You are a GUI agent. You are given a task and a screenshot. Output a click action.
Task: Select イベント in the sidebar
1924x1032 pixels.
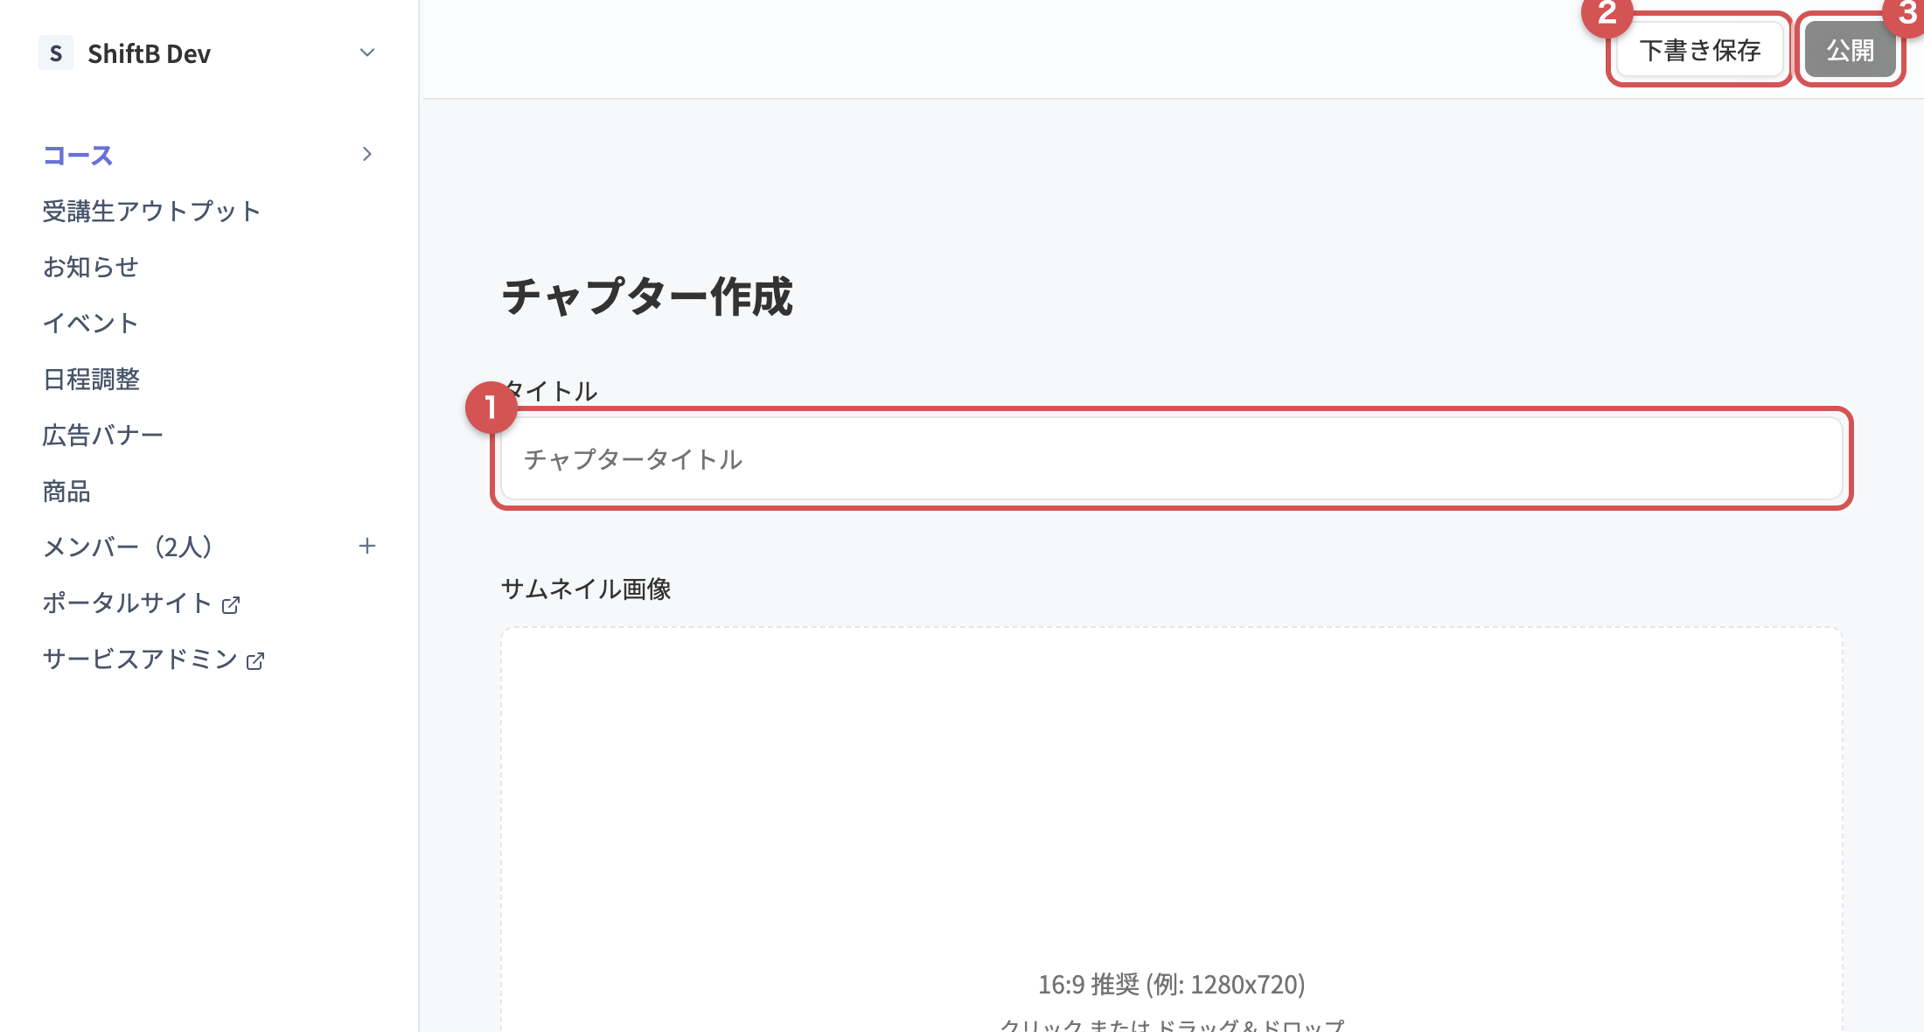click(90, 323)
